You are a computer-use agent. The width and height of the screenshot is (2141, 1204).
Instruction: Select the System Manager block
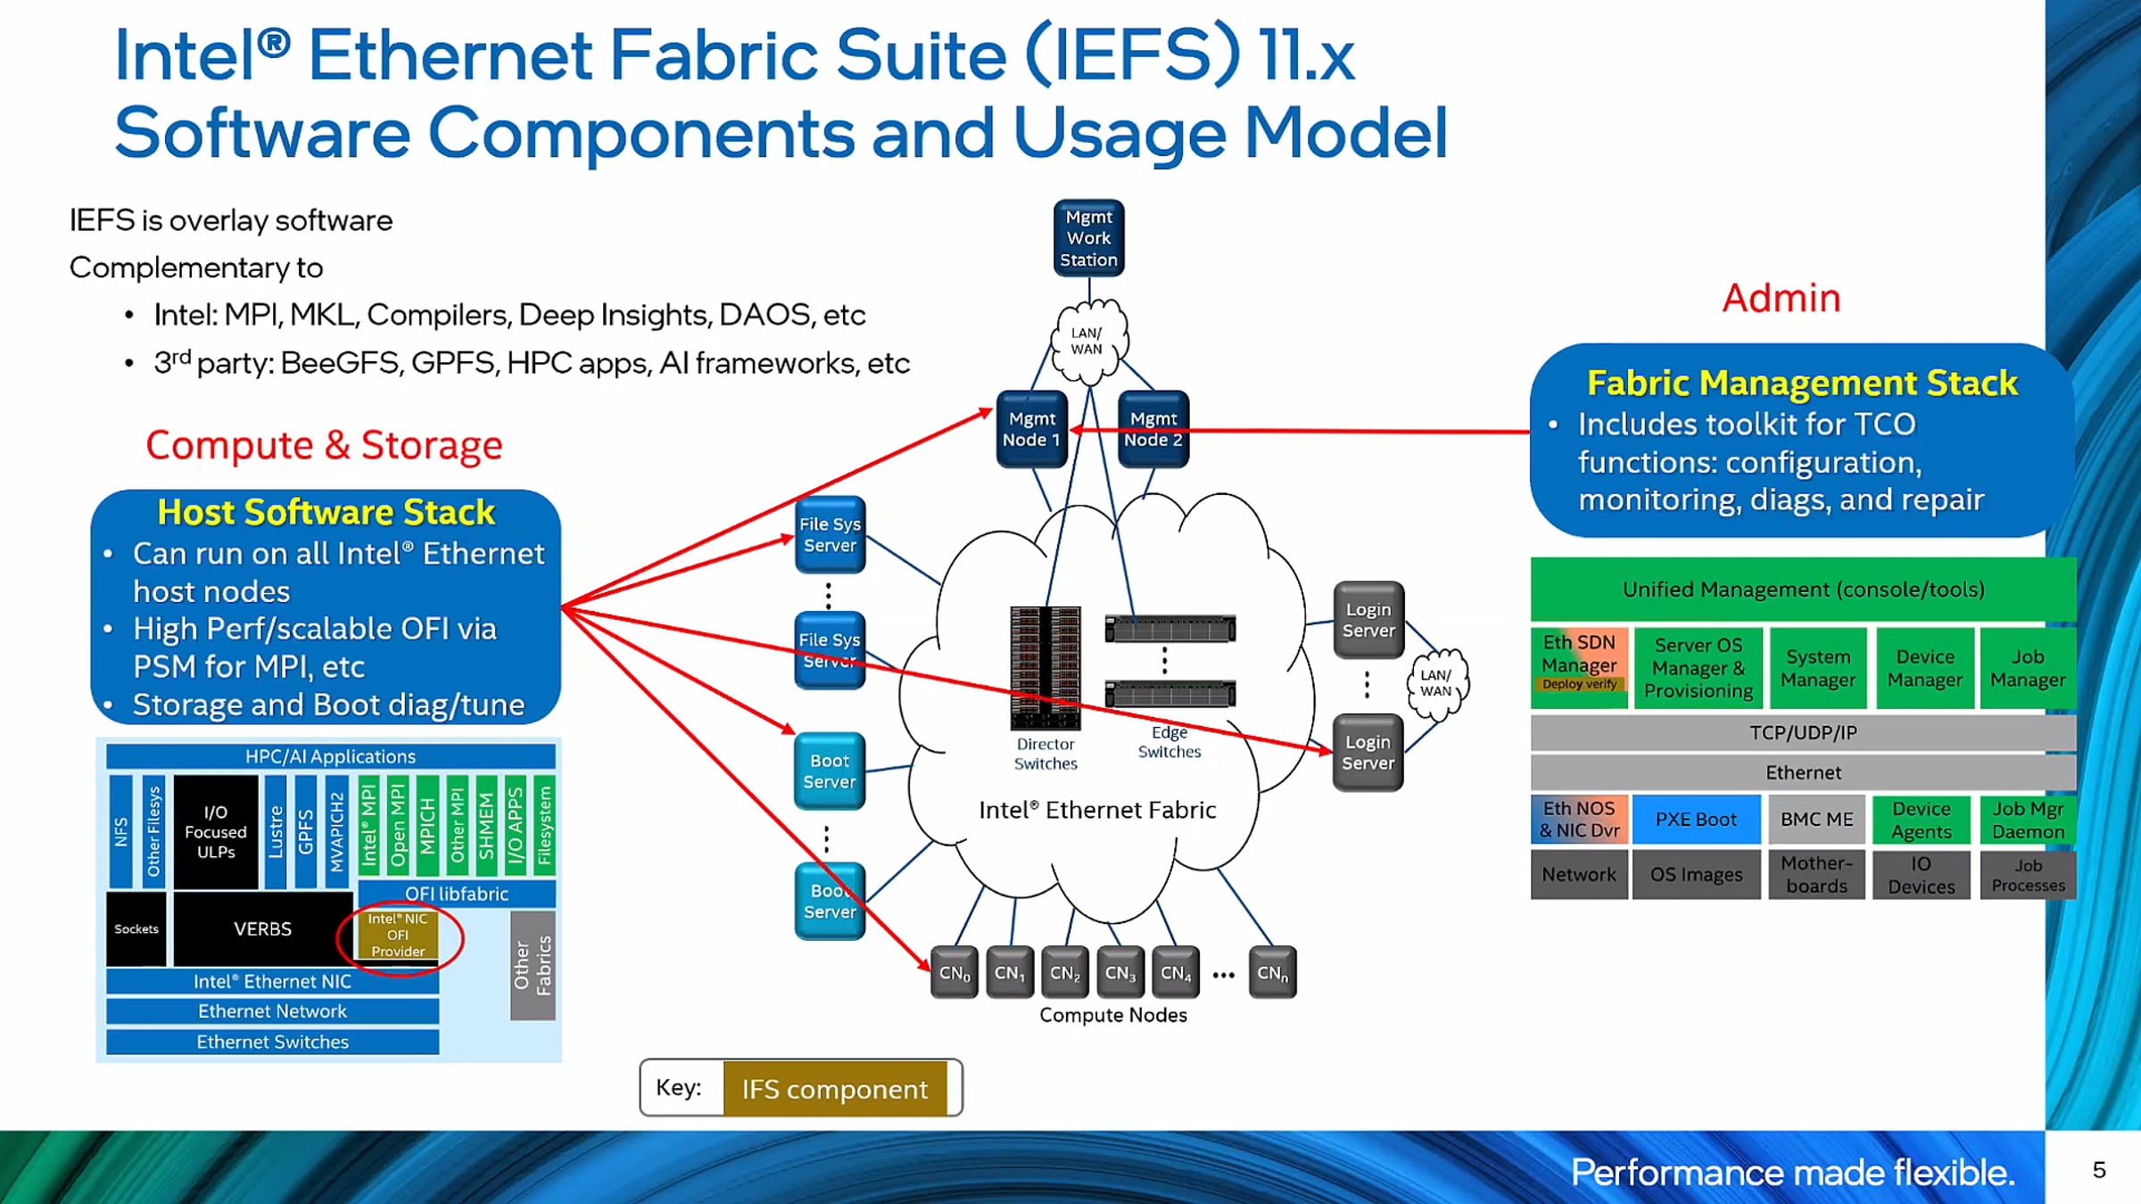pyautogui.click(x=1817, y=667)
